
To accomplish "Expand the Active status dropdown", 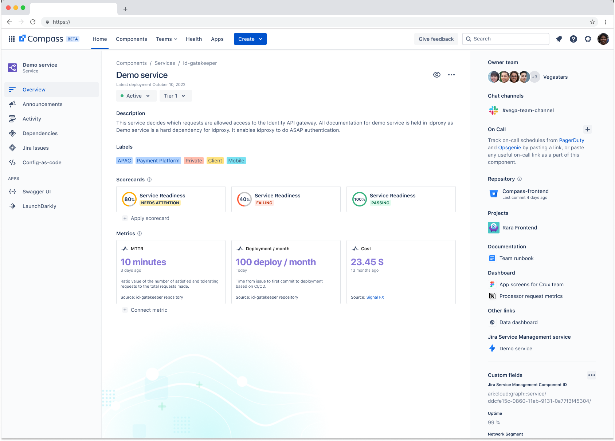I will 136,96.
